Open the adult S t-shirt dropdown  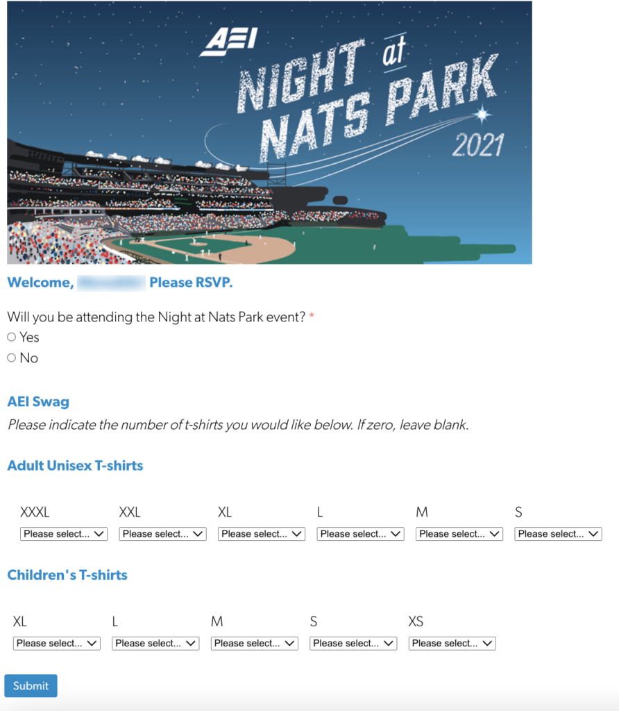(x=558, y=534)
